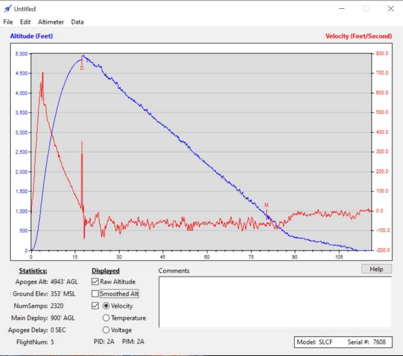
Task: Open the Edit menu
Action: pos(25,22)
